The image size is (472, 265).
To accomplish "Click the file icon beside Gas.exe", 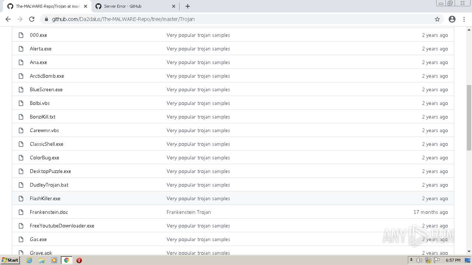I will (21, 239).
